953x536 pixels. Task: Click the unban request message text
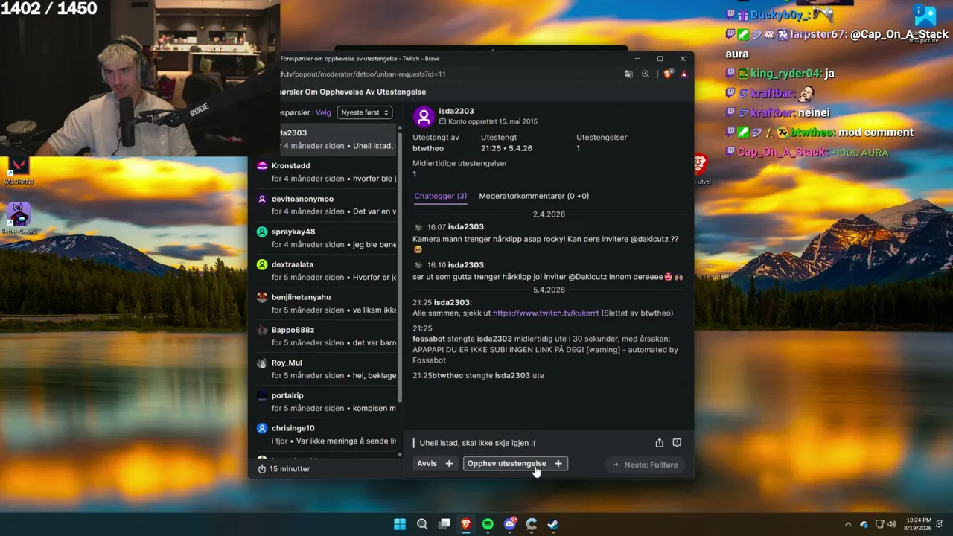point(477,443)
